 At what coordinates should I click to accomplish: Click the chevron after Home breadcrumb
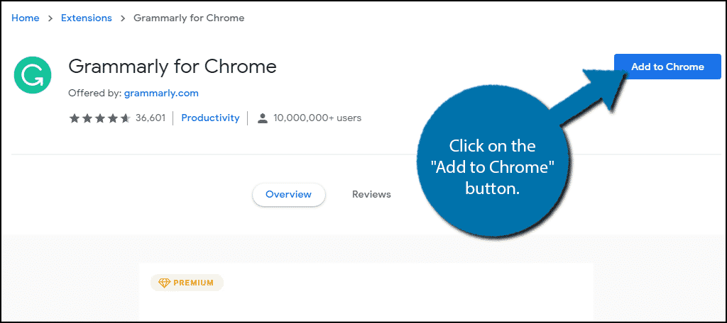tap(50, 18)
